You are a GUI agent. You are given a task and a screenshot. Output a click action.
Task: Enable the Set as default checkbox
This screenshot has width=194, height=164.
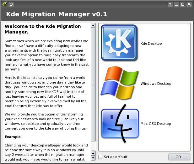click(100, 157)
